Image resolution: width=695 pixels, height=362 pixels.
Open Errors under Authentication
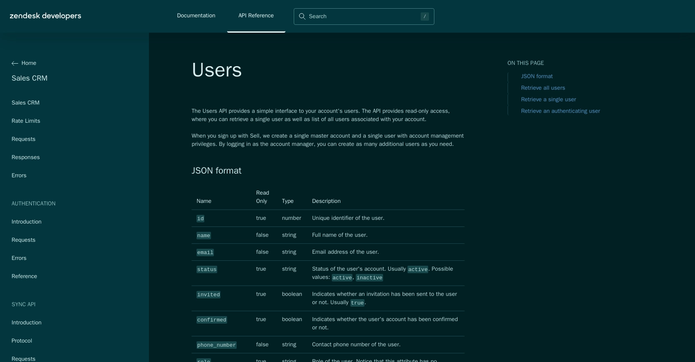pyautogui.click(x=19, y=258)
